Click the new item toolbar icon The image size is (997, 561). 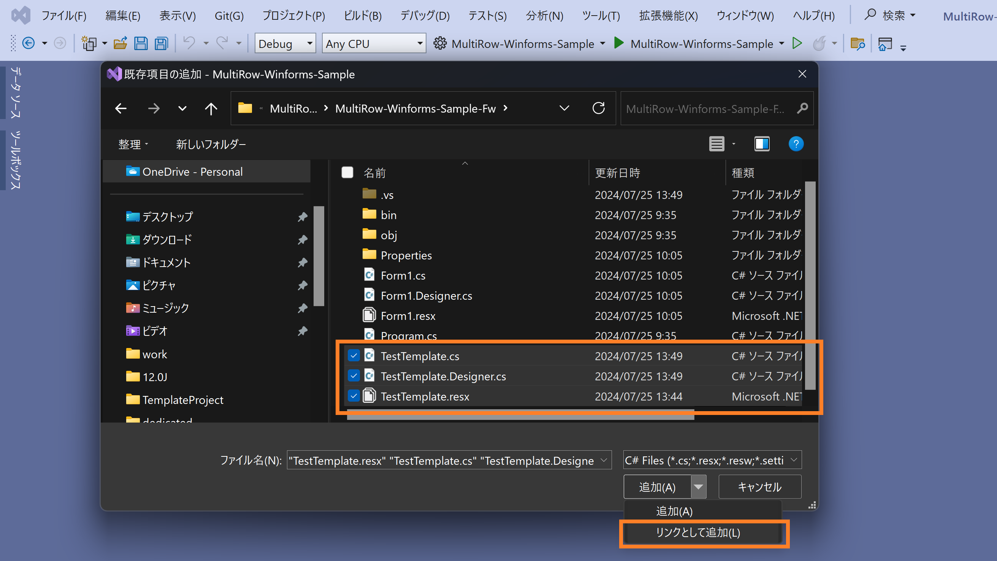(89, 43)
